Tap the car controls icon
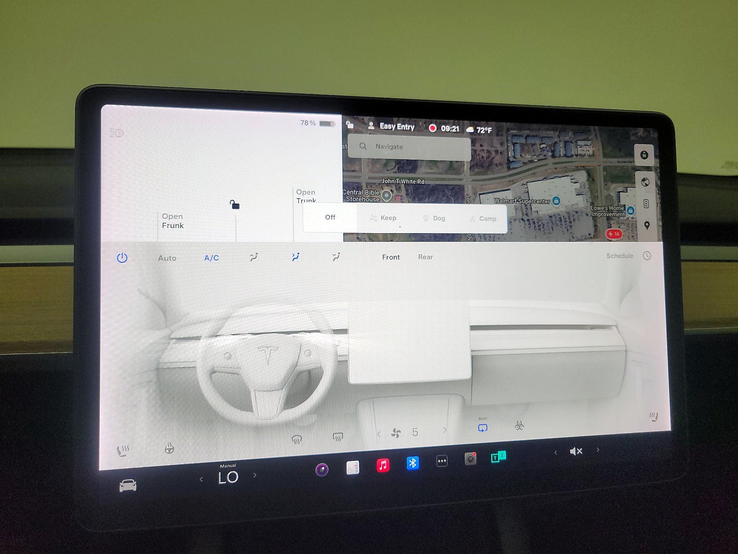Screen dimensions: 738x554 [128, 486]
